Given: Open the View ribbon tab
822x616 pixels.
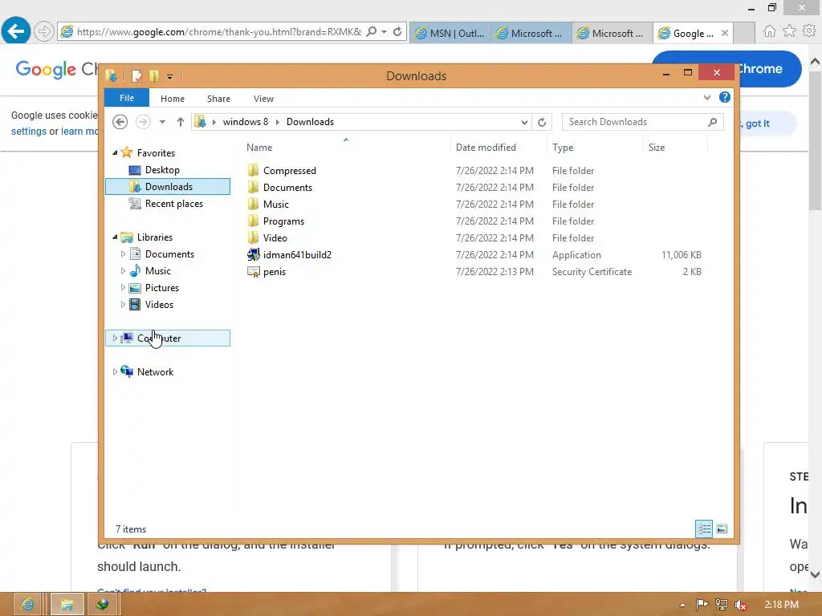Looking at the screenshot, I should (263, 99).
